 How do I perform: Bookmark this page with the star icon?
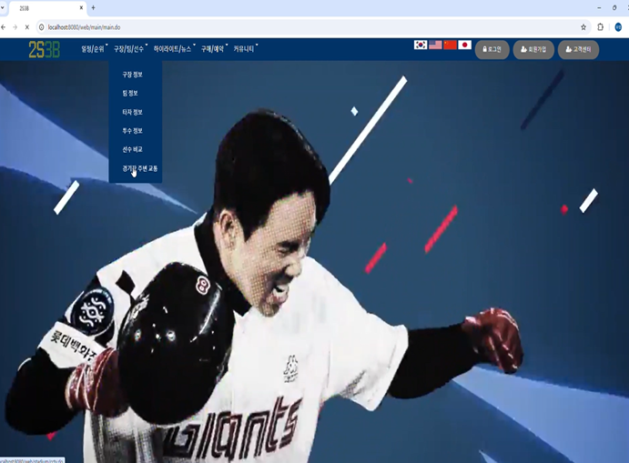pos(583,27)
